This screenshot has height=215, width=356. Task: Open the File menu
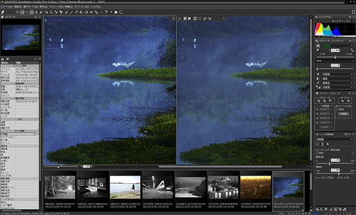pos(6,7)
